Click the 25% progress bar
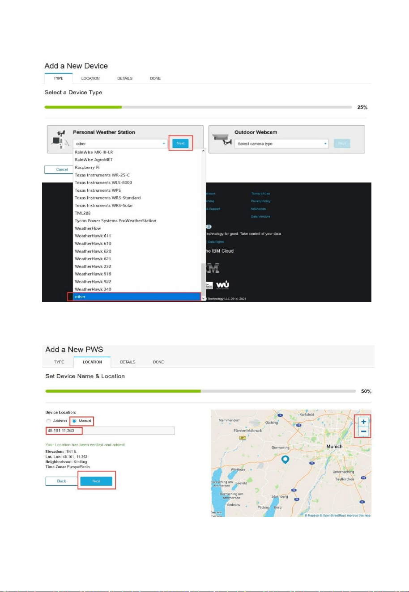 click(198, 107)
